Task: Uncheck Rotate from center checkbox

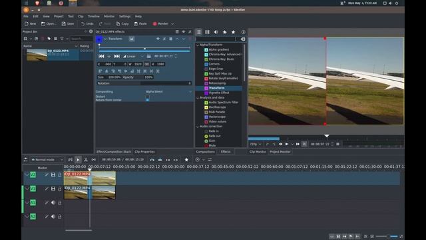Action: [148, 100]
